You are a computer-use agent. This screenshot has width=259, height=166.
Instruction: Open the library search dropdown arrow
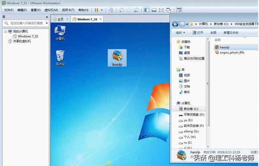(47, 23)
